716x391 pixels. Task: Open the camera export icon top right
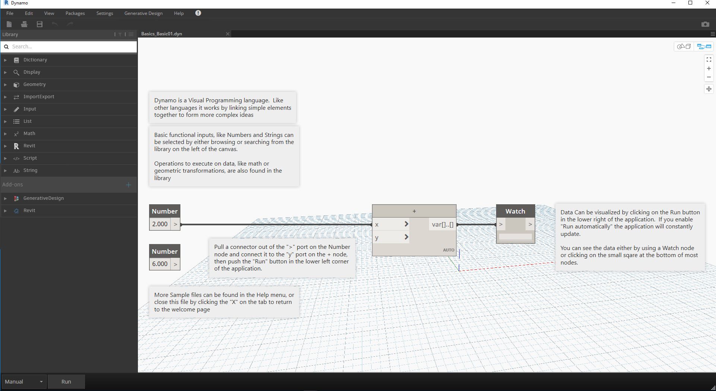pyautogui.click(x=706, y=24)
